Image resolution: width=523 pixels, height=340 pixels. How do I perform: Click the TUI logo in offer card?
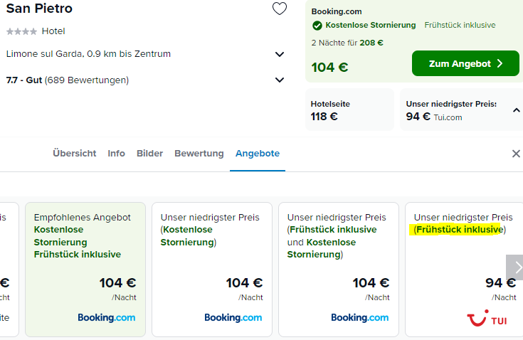click(x=487, y=318)
